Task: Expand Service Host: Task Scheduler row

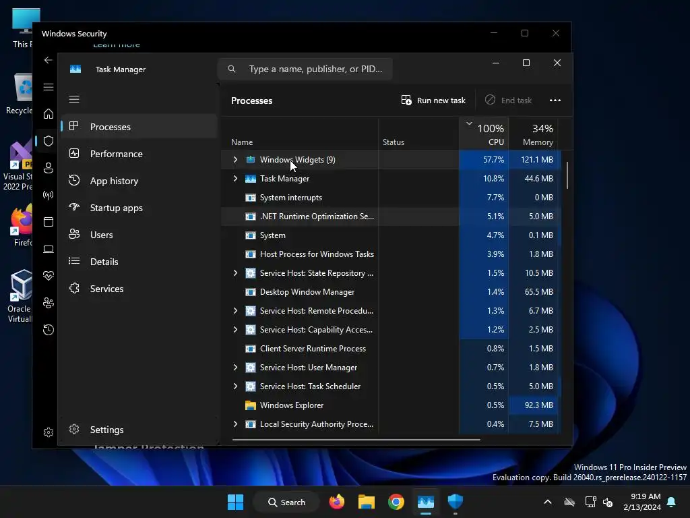Action: pos(235,386)
